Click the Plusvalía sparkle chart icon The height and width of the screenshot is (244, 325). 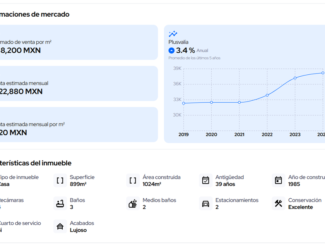[173, 34]
